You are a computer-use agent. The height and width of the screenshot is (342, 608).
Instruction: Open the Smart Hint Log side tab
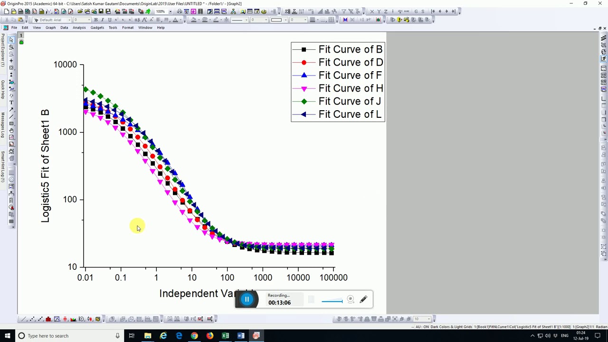[2, 166]
